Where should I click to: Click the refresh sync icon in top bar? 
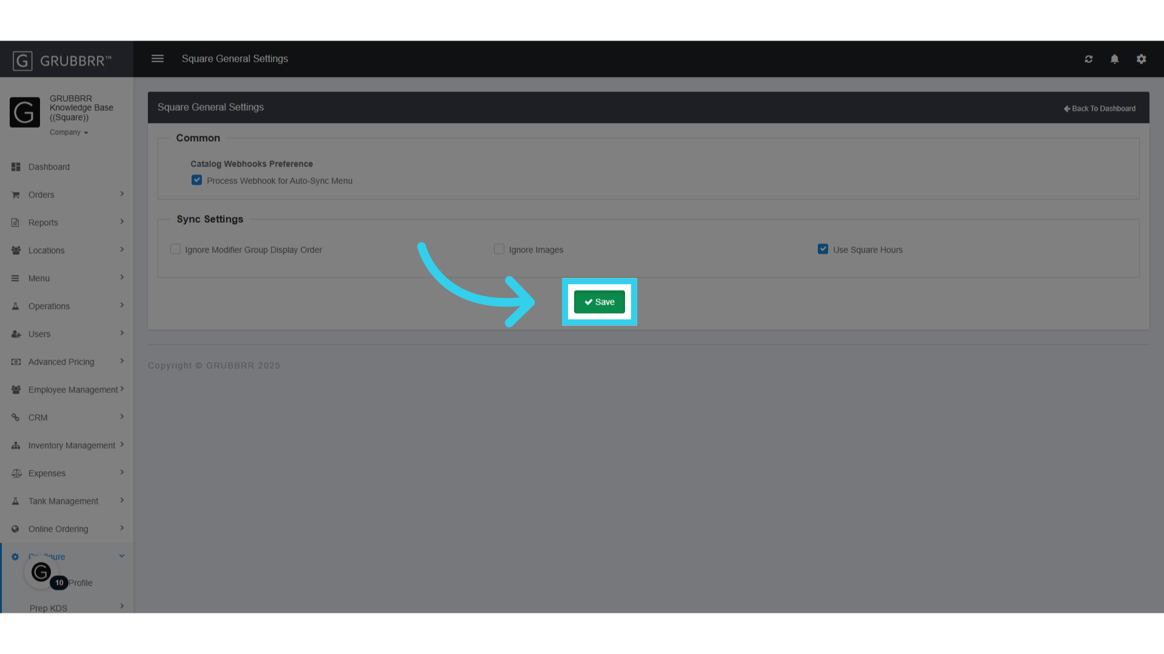click(1089, 59)
